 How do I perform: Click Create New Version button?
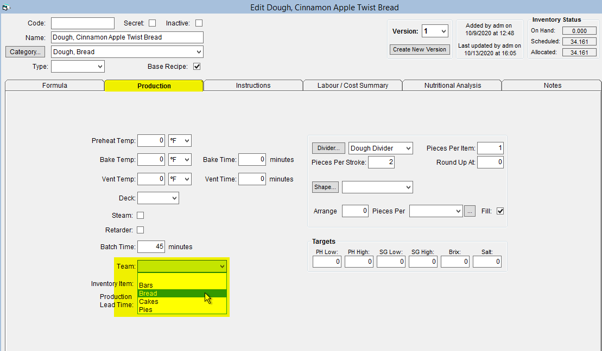tap(420, 49)
